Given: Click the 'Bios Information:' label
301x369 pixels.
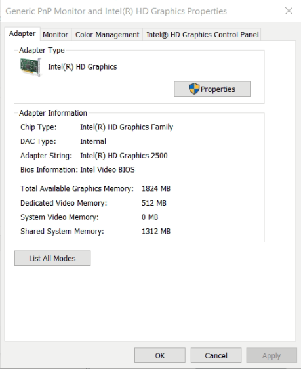Looking at the screenshot, I should click(49, 169).
